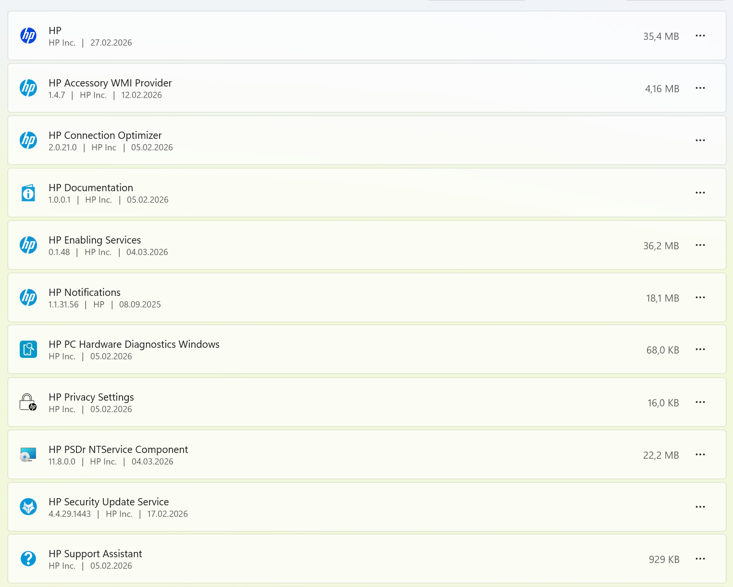
Task: Select the "HP Enabling Services" name
Action: [95, 240]
